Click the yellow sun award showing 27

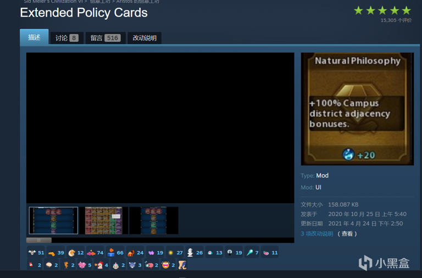(x=170, y=253)
